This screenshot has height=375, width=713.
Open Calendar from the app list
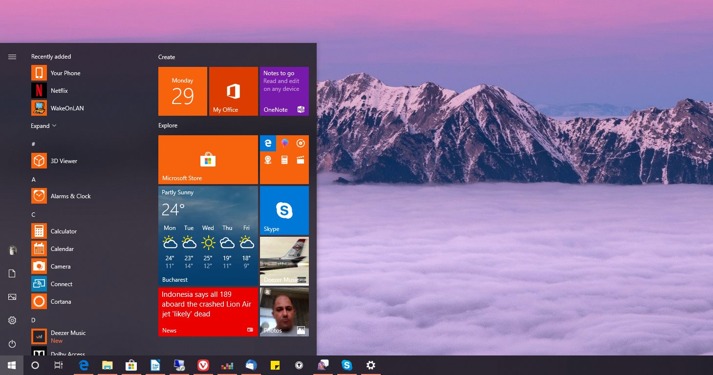pyautogui.click(x=87, y=249)
